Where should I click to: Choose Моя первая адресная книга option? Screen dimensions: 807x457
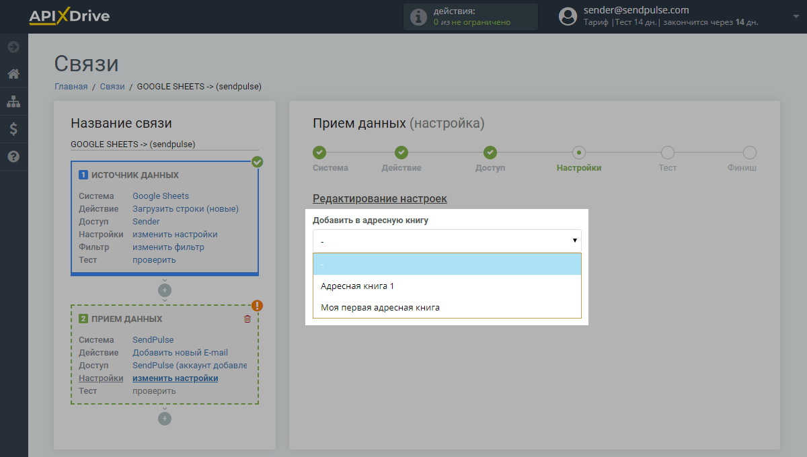tap(447, 307)
